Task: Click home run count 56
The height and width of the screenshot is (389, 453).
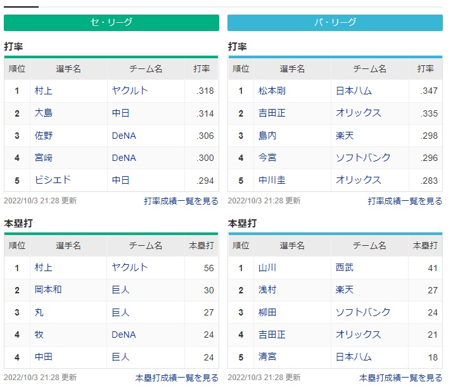Action: (209, 268)
